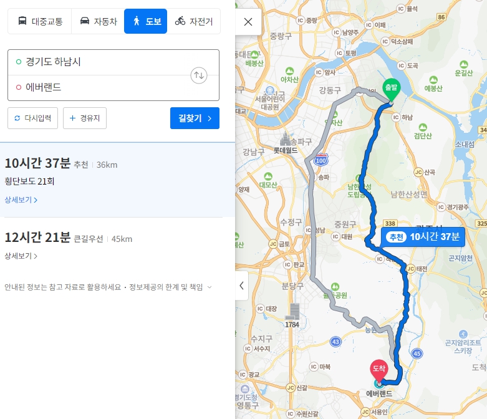Click the 1784 building icon on map
This screenshot has height=419, width=487.
click(292, 312)
